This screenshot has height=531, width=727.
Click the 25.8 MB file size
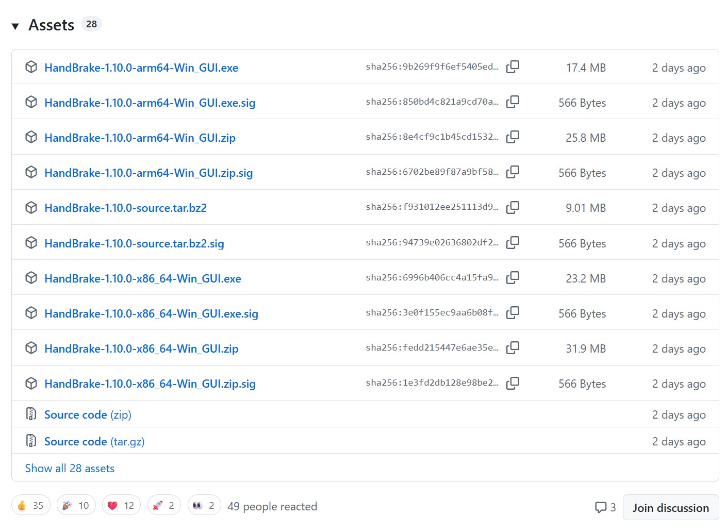click(586, 138)
